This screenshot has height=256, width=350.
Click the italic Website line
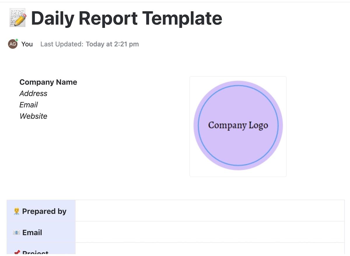pyautogui.click(x=33, y=116)
